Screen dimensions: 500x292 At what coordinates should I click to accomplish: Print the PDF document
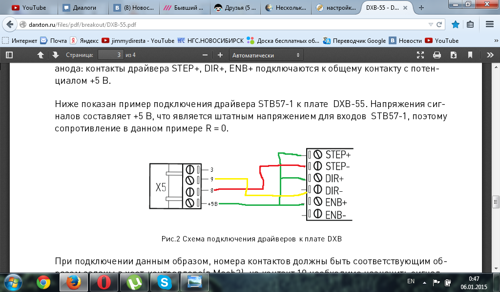(437, 55)
